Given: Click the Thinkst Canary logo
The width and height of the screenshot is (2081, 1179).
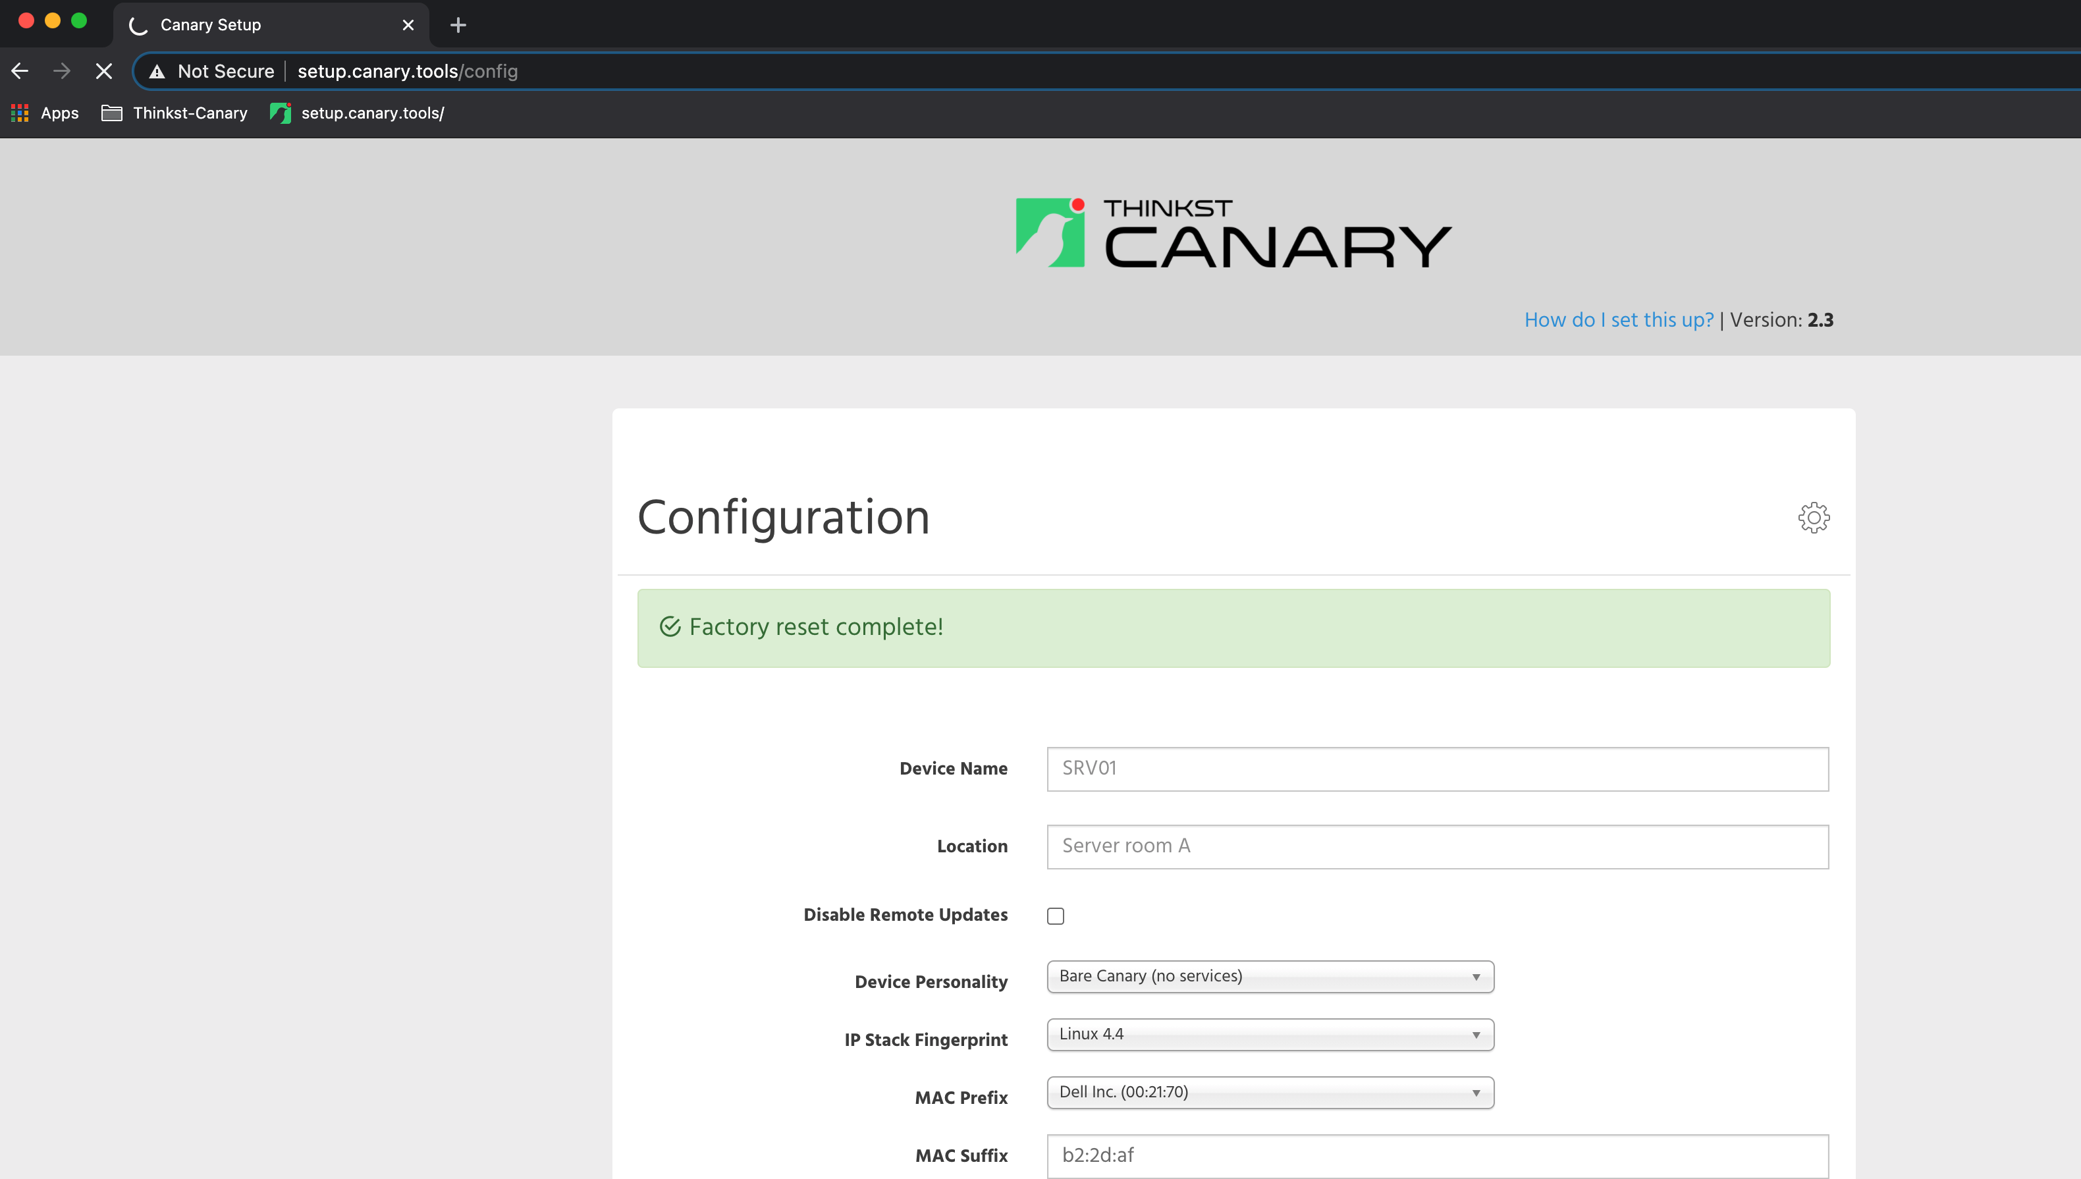Looking at the screenshot, I should pyautogui.click(x=1233, y=233).
